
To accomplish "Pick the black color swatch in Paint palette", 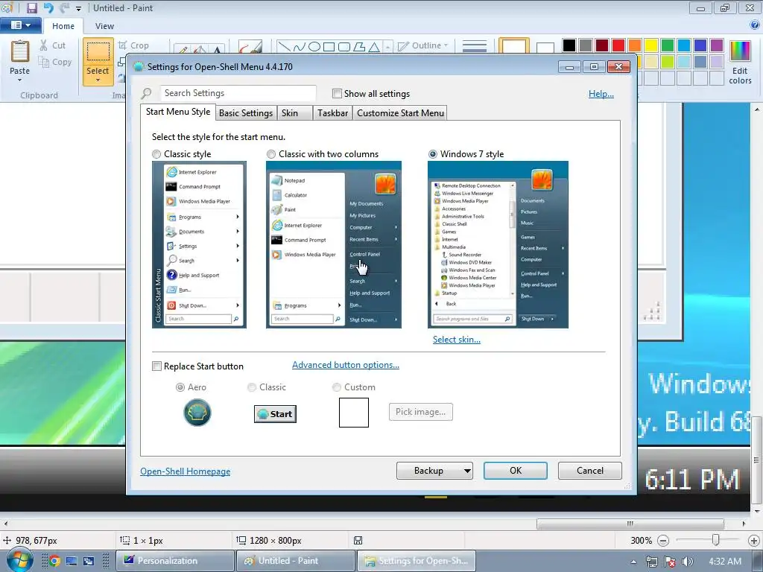I will tap(569, 45).
